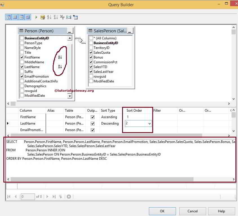Select the Sort Ascending toolbar icon
This screenshot has height=216, width=238.
coord(49,17)
